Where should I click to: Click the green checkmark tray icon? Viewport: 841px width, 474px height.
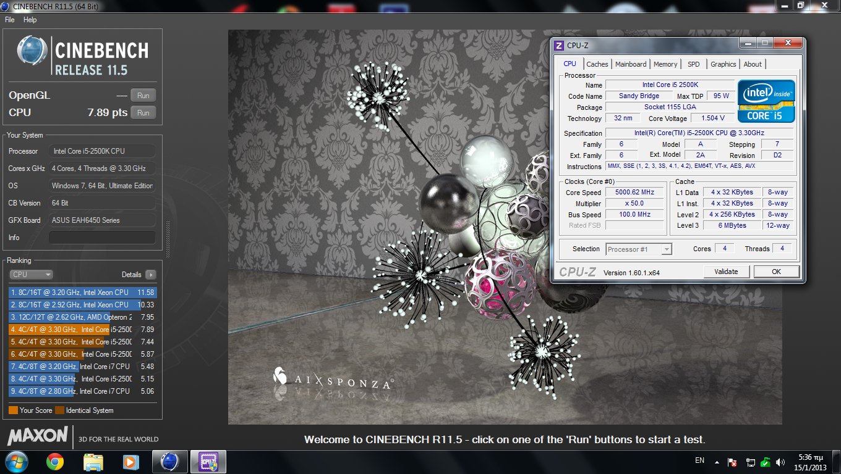pyautogui.click(x=766, y=462)
